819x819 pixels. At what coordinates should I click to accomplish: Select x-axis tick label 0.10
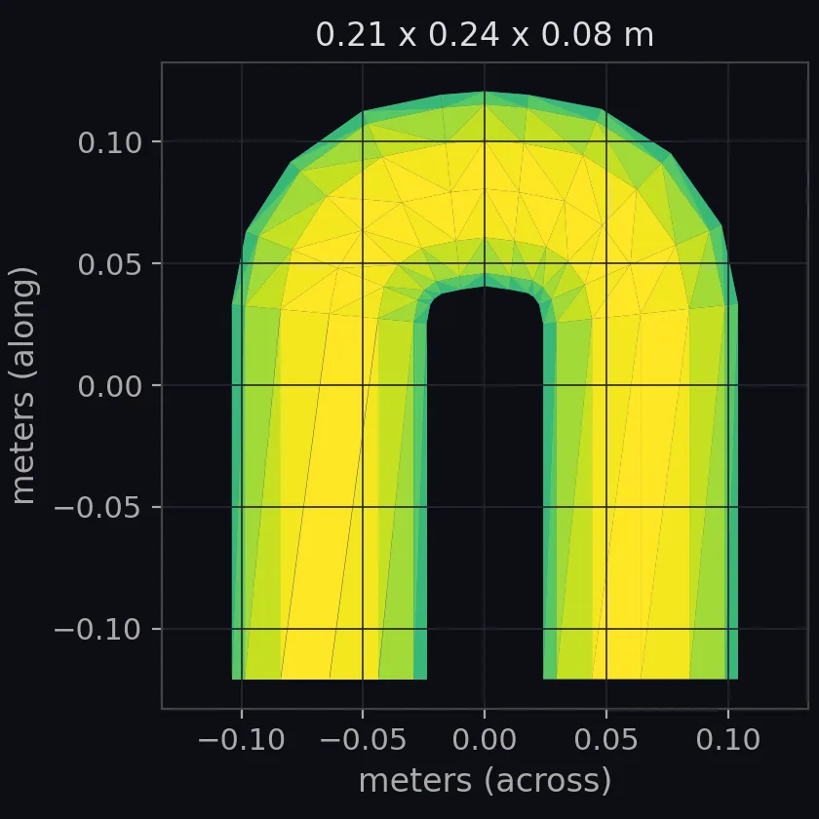click(728, 740)
